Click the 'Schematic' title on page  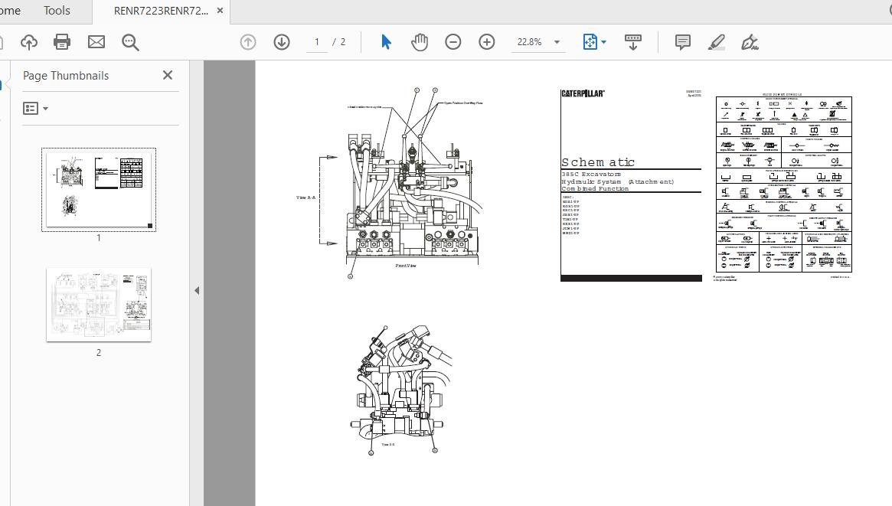coord(598,162)
